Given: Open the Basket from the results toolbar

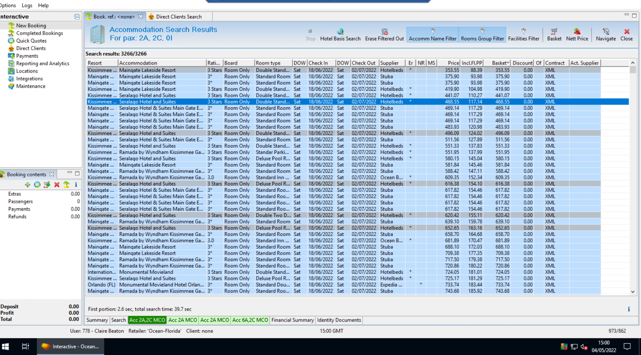Looking at the screenshot, I should click(554, 35).
